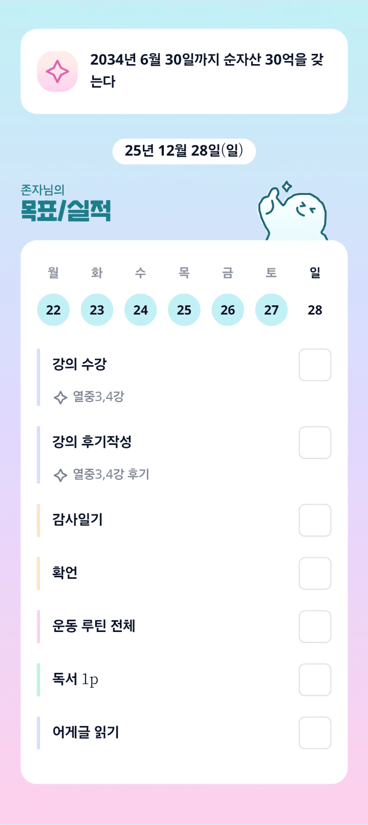The image size is (368, 825).
Task: Check off 운동 루틴 전체
Action: [315, 627]
